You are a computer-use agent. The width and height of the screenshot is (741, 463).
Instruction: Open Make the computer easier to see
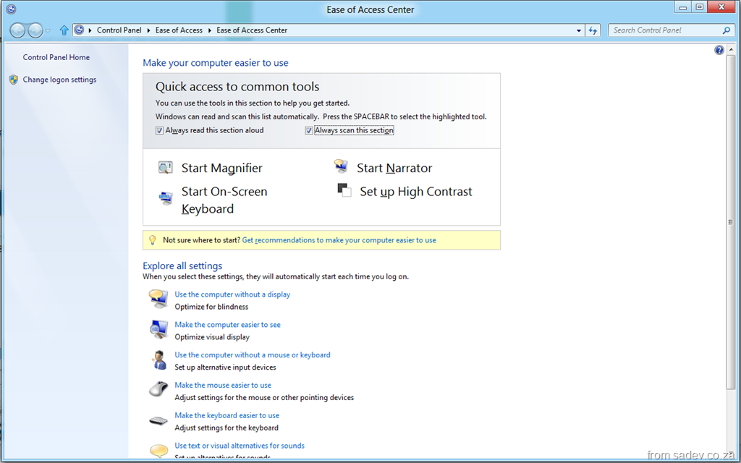point(227,325)
